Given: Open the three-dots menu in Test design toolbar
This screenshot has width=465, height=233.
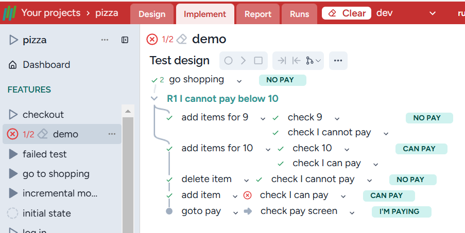Looking at the screenshot, I should point(338,61).
